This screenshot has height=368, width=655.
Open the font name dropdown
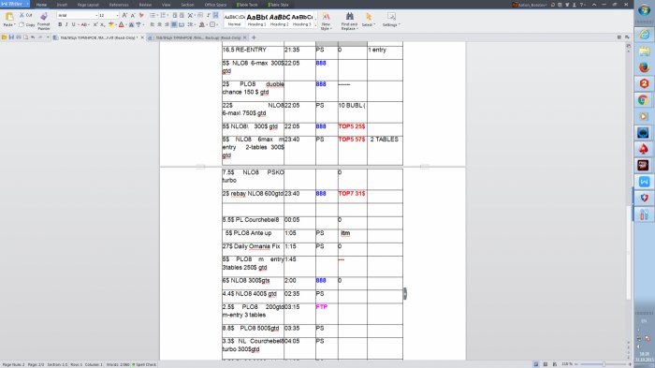(x=78, y=16)
